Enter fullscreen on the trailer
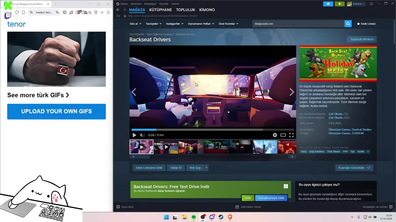The height and width of the screenshot is (222, 396). 291,135
